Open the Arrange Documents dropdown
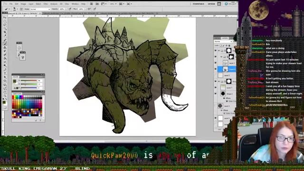304x171 pixels. [x=122, y=4]
